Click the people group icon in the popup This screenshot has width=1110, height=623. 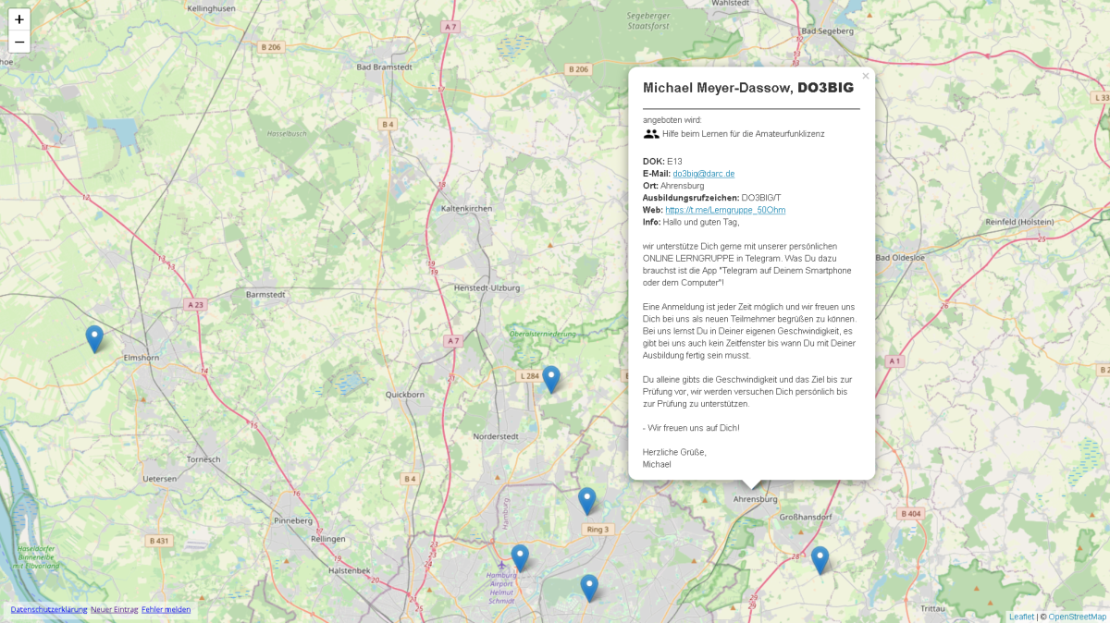pyautogui.click(x=651, y=134)
